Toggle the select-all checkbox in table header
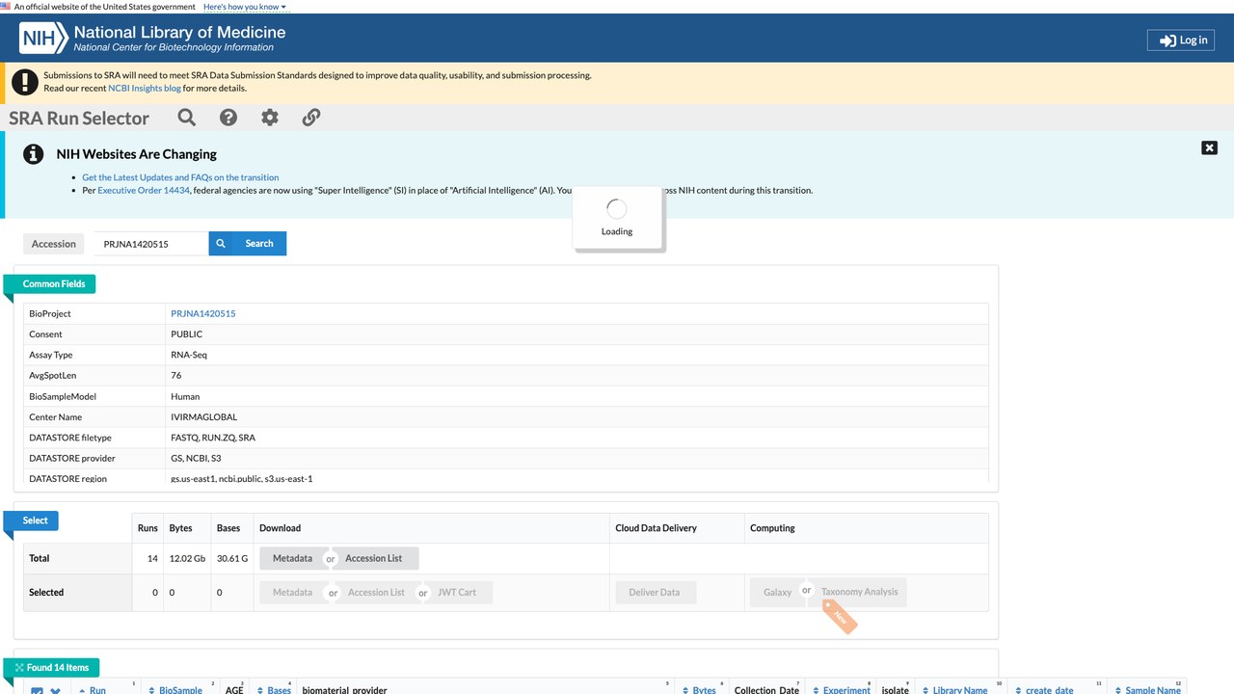The height and width of the screenshot is (694, 1234). coord(37,690)
